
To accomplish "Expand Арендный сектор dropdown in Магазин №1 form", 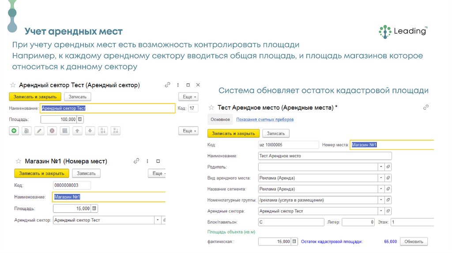I will point(158,220).
